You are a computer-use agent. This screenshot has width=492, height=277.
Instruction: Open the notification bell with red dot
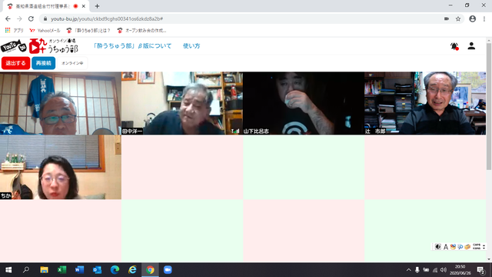(x=454, y=46)
